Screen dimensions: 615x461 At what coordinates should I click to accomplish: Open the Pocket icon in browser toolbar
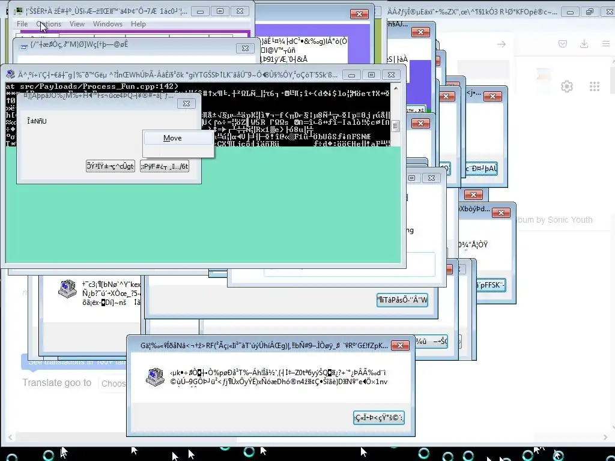[563, 44]
